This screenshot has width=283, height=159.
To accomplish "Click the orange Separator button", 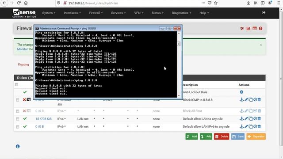I will (x=256, y=136).
